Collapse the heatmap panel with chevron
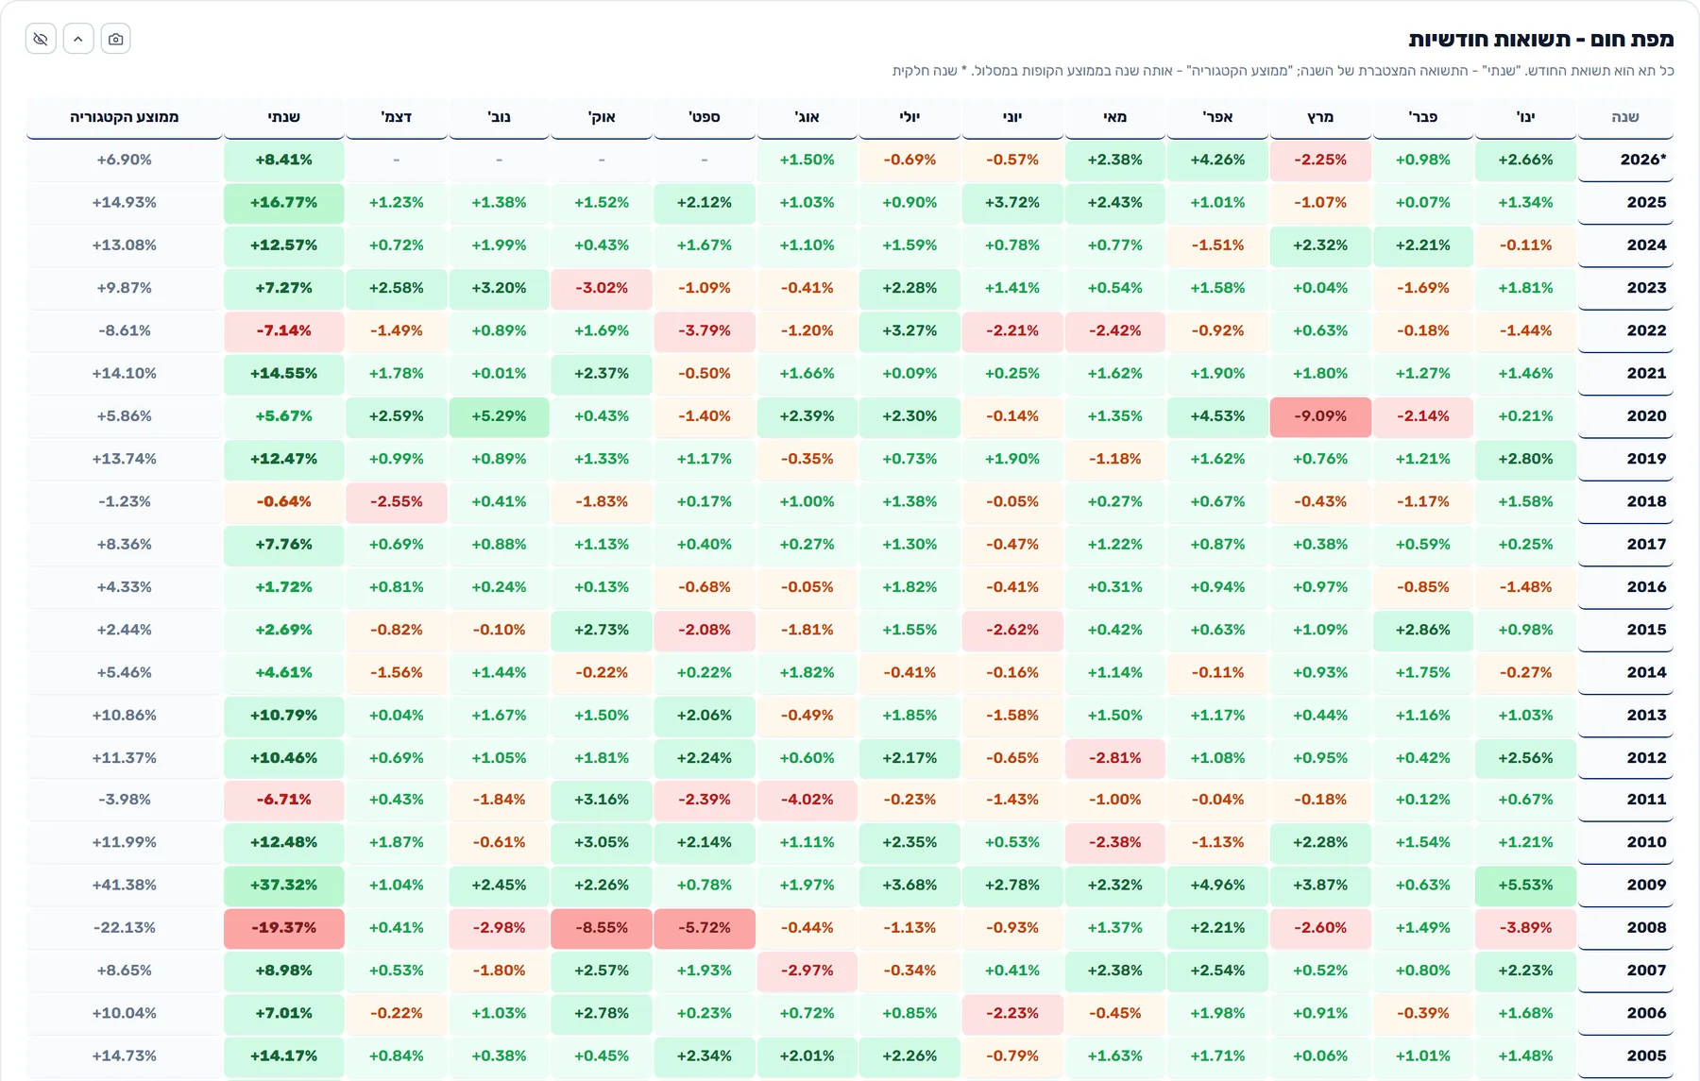 78,39
